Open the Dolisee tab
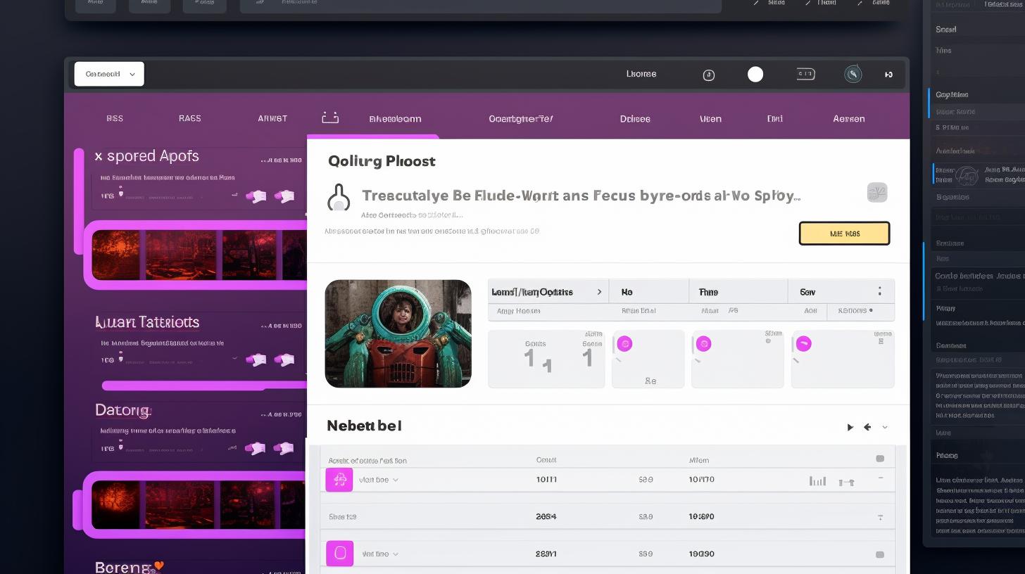The height and width of the screenshot is (574, 1025). [x=634, y=119]
